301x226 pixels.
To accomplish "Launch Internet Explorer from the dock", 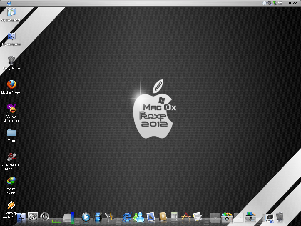I will point(127,217).
